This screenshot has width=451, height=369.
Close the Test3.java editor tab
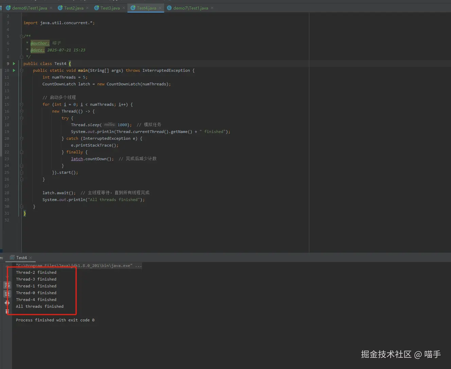124,8
